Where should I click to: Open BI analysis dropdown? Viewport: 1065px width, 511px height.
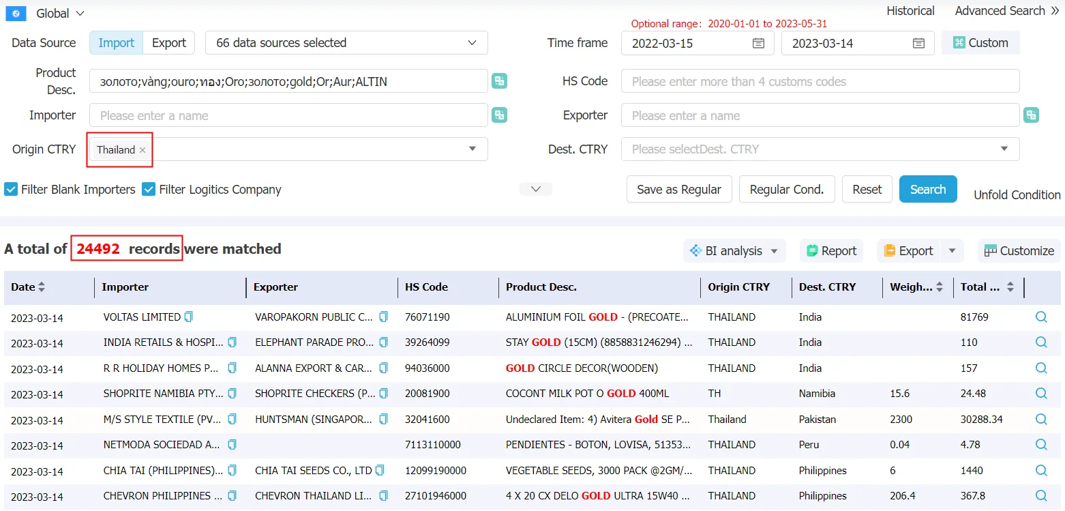pyautogui.click(x=734, y=251)
